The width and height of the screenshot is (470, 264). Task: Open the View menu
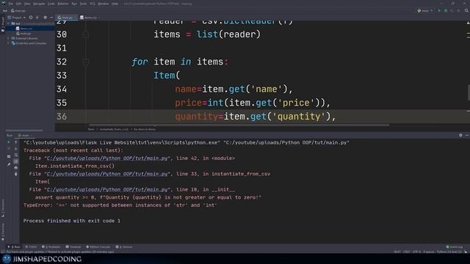27,4
